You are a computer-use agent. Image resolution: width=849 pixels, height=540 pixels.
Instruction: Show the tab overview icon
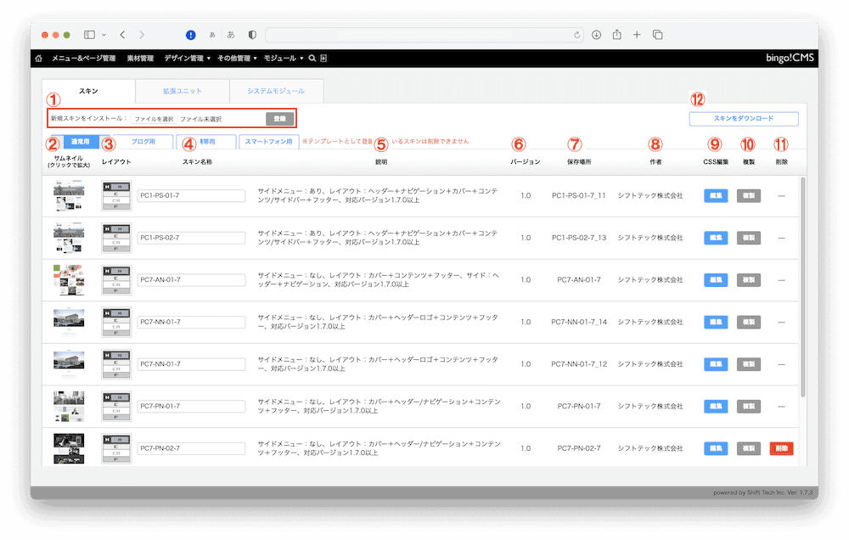(658, 35)
